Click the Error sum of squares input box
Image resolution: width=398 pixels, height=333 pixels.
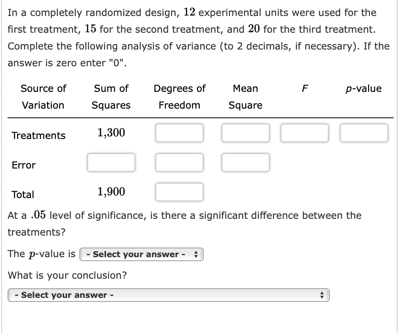(x=111, y=163)
